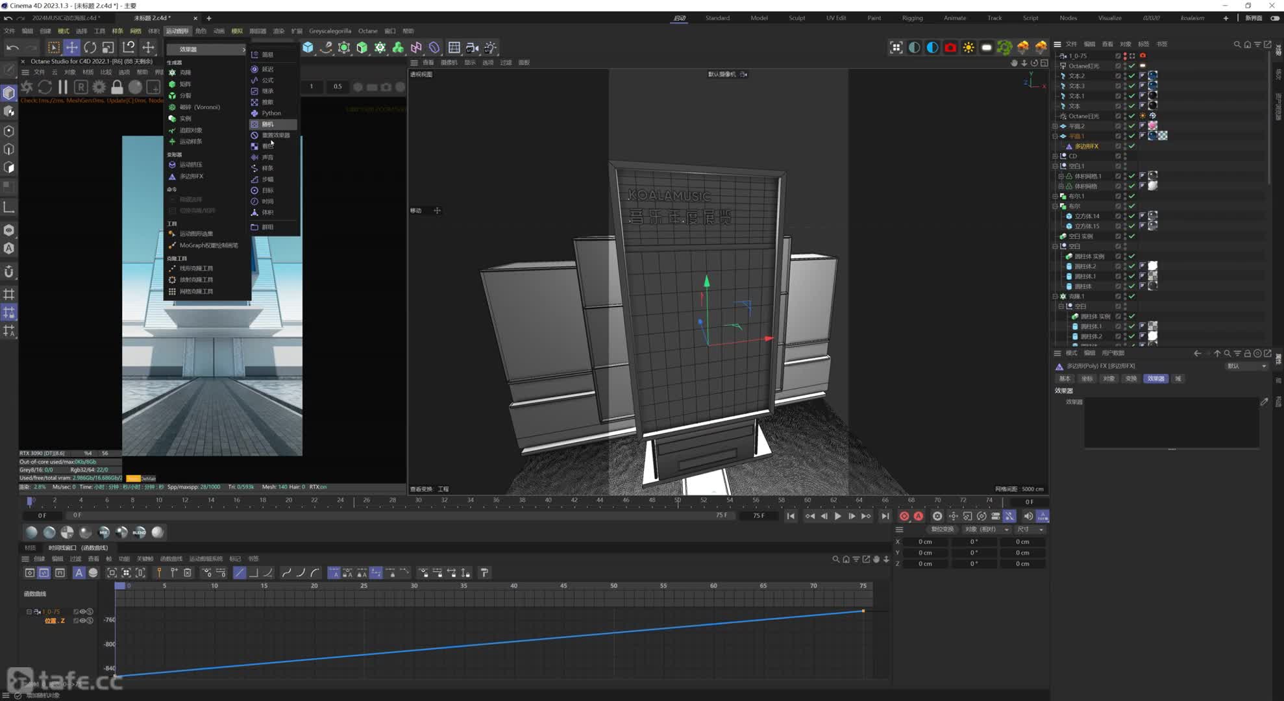Add a Cube primitive from toolbar

click(308, 47)
